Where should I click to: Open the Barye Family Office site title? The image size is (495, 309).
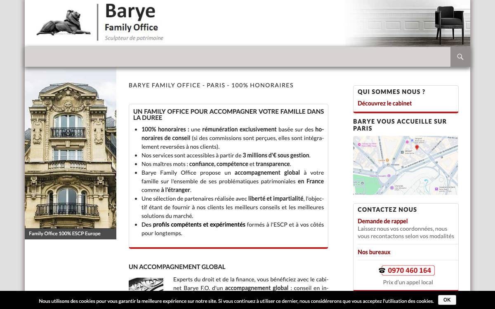click(x=131, y=17)
